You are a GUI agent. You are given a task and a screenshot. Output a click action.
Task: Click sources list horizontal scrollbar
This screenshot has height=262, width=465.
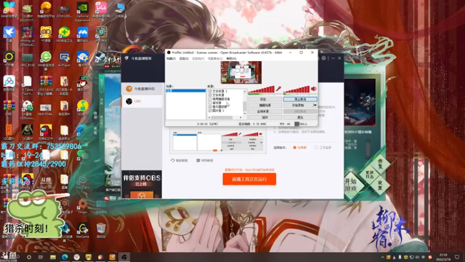click(225, 118)
